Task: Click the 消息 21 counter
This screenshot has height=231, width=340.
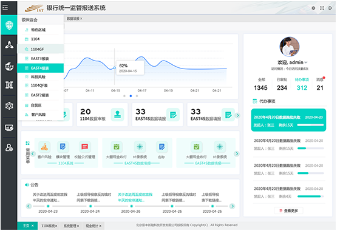Action: (x=320, y=84)
